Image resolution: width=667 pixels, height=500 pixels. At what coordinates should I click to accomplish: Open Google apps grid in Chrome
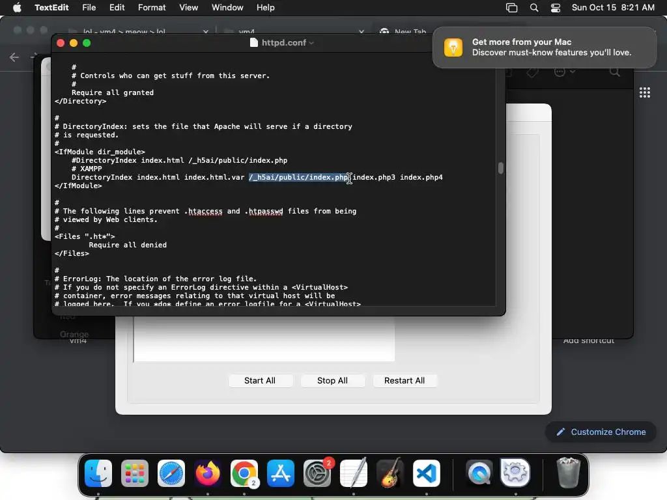[644, 92]
